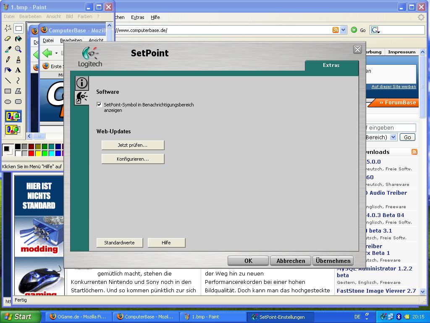430x323 pixels.
Task: Open Paint's Bild menu
Action: click(69, 16)
